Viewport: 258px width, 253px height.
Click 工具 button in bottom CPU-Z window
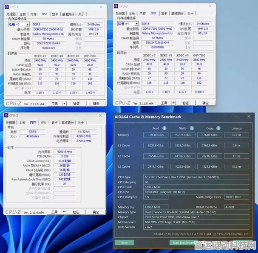pyautogui.click(x=54, y=212)
